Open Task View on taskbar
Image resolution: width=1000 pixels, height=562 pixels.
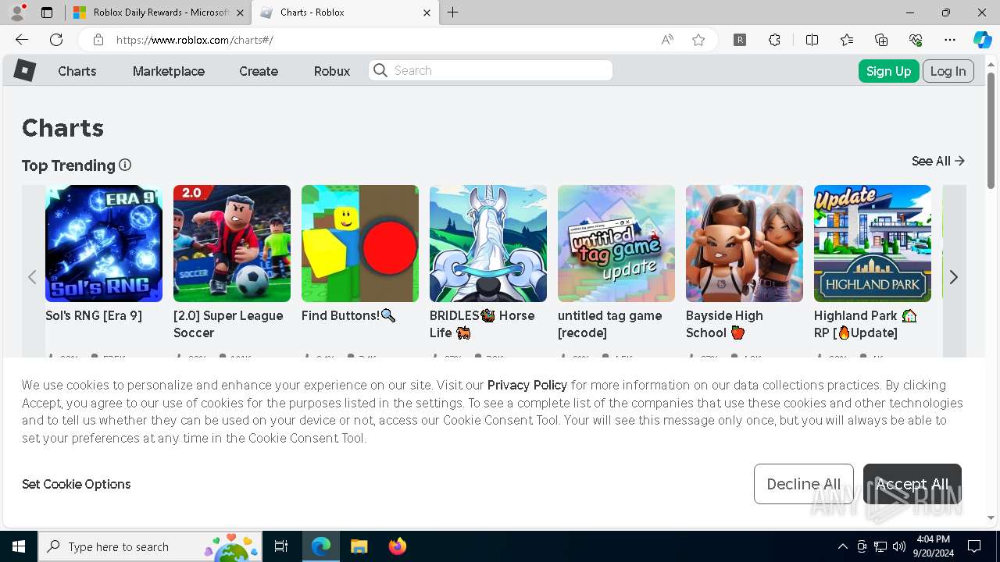pyautogui.click(x=281, y=546)
